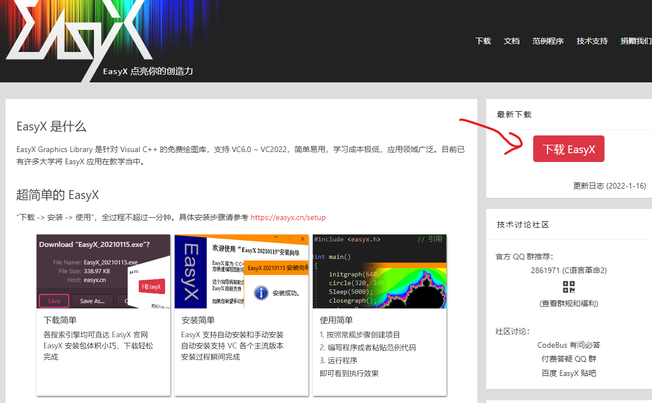Open the 文档 navigation menu item
The image size is (652, 403).
pyautogui.click(x=512, y=41)
